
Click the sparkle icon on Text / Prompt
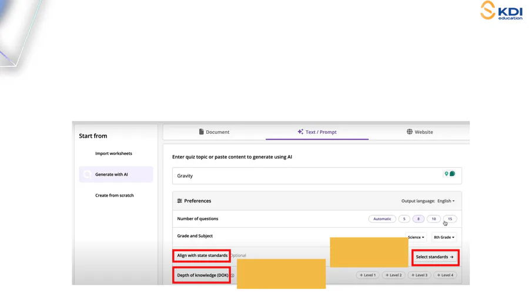tap(300, 132)
